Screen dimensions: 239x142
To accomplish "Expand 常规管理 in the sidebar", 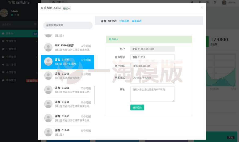I will tap(19, 41).
